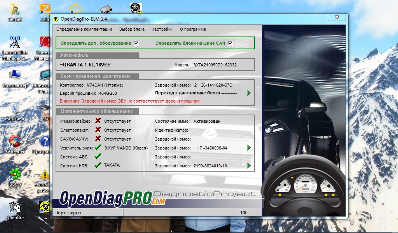Click serial number 1117 -3450008-04

pos(210,148)
